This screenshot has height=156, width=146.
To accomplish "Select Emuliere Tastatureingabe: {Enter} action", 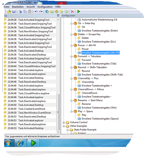I will tap(100, 31).
